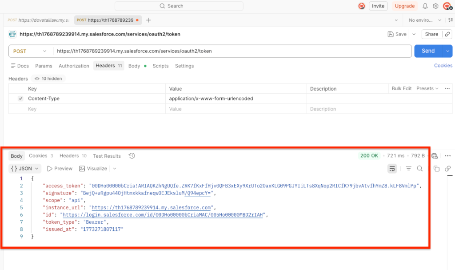Click the filter response icon
The width and height of the screenshot is (455, 270).
point(408,169)
